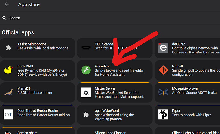This screenshot has width=220, height=134.
Task: Open the Samba share app title
Action: tap(27, 132)
